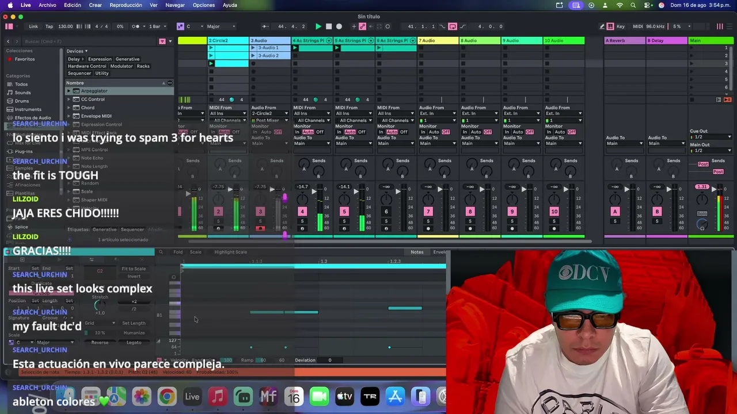Open Chrome from the Dock

pos(167,396)
